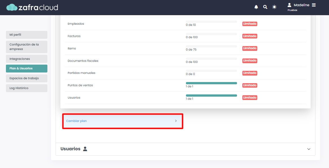Click the Usuarios row progress bar
This screenshot has height=168, width=329.
(x=211, y=96)
